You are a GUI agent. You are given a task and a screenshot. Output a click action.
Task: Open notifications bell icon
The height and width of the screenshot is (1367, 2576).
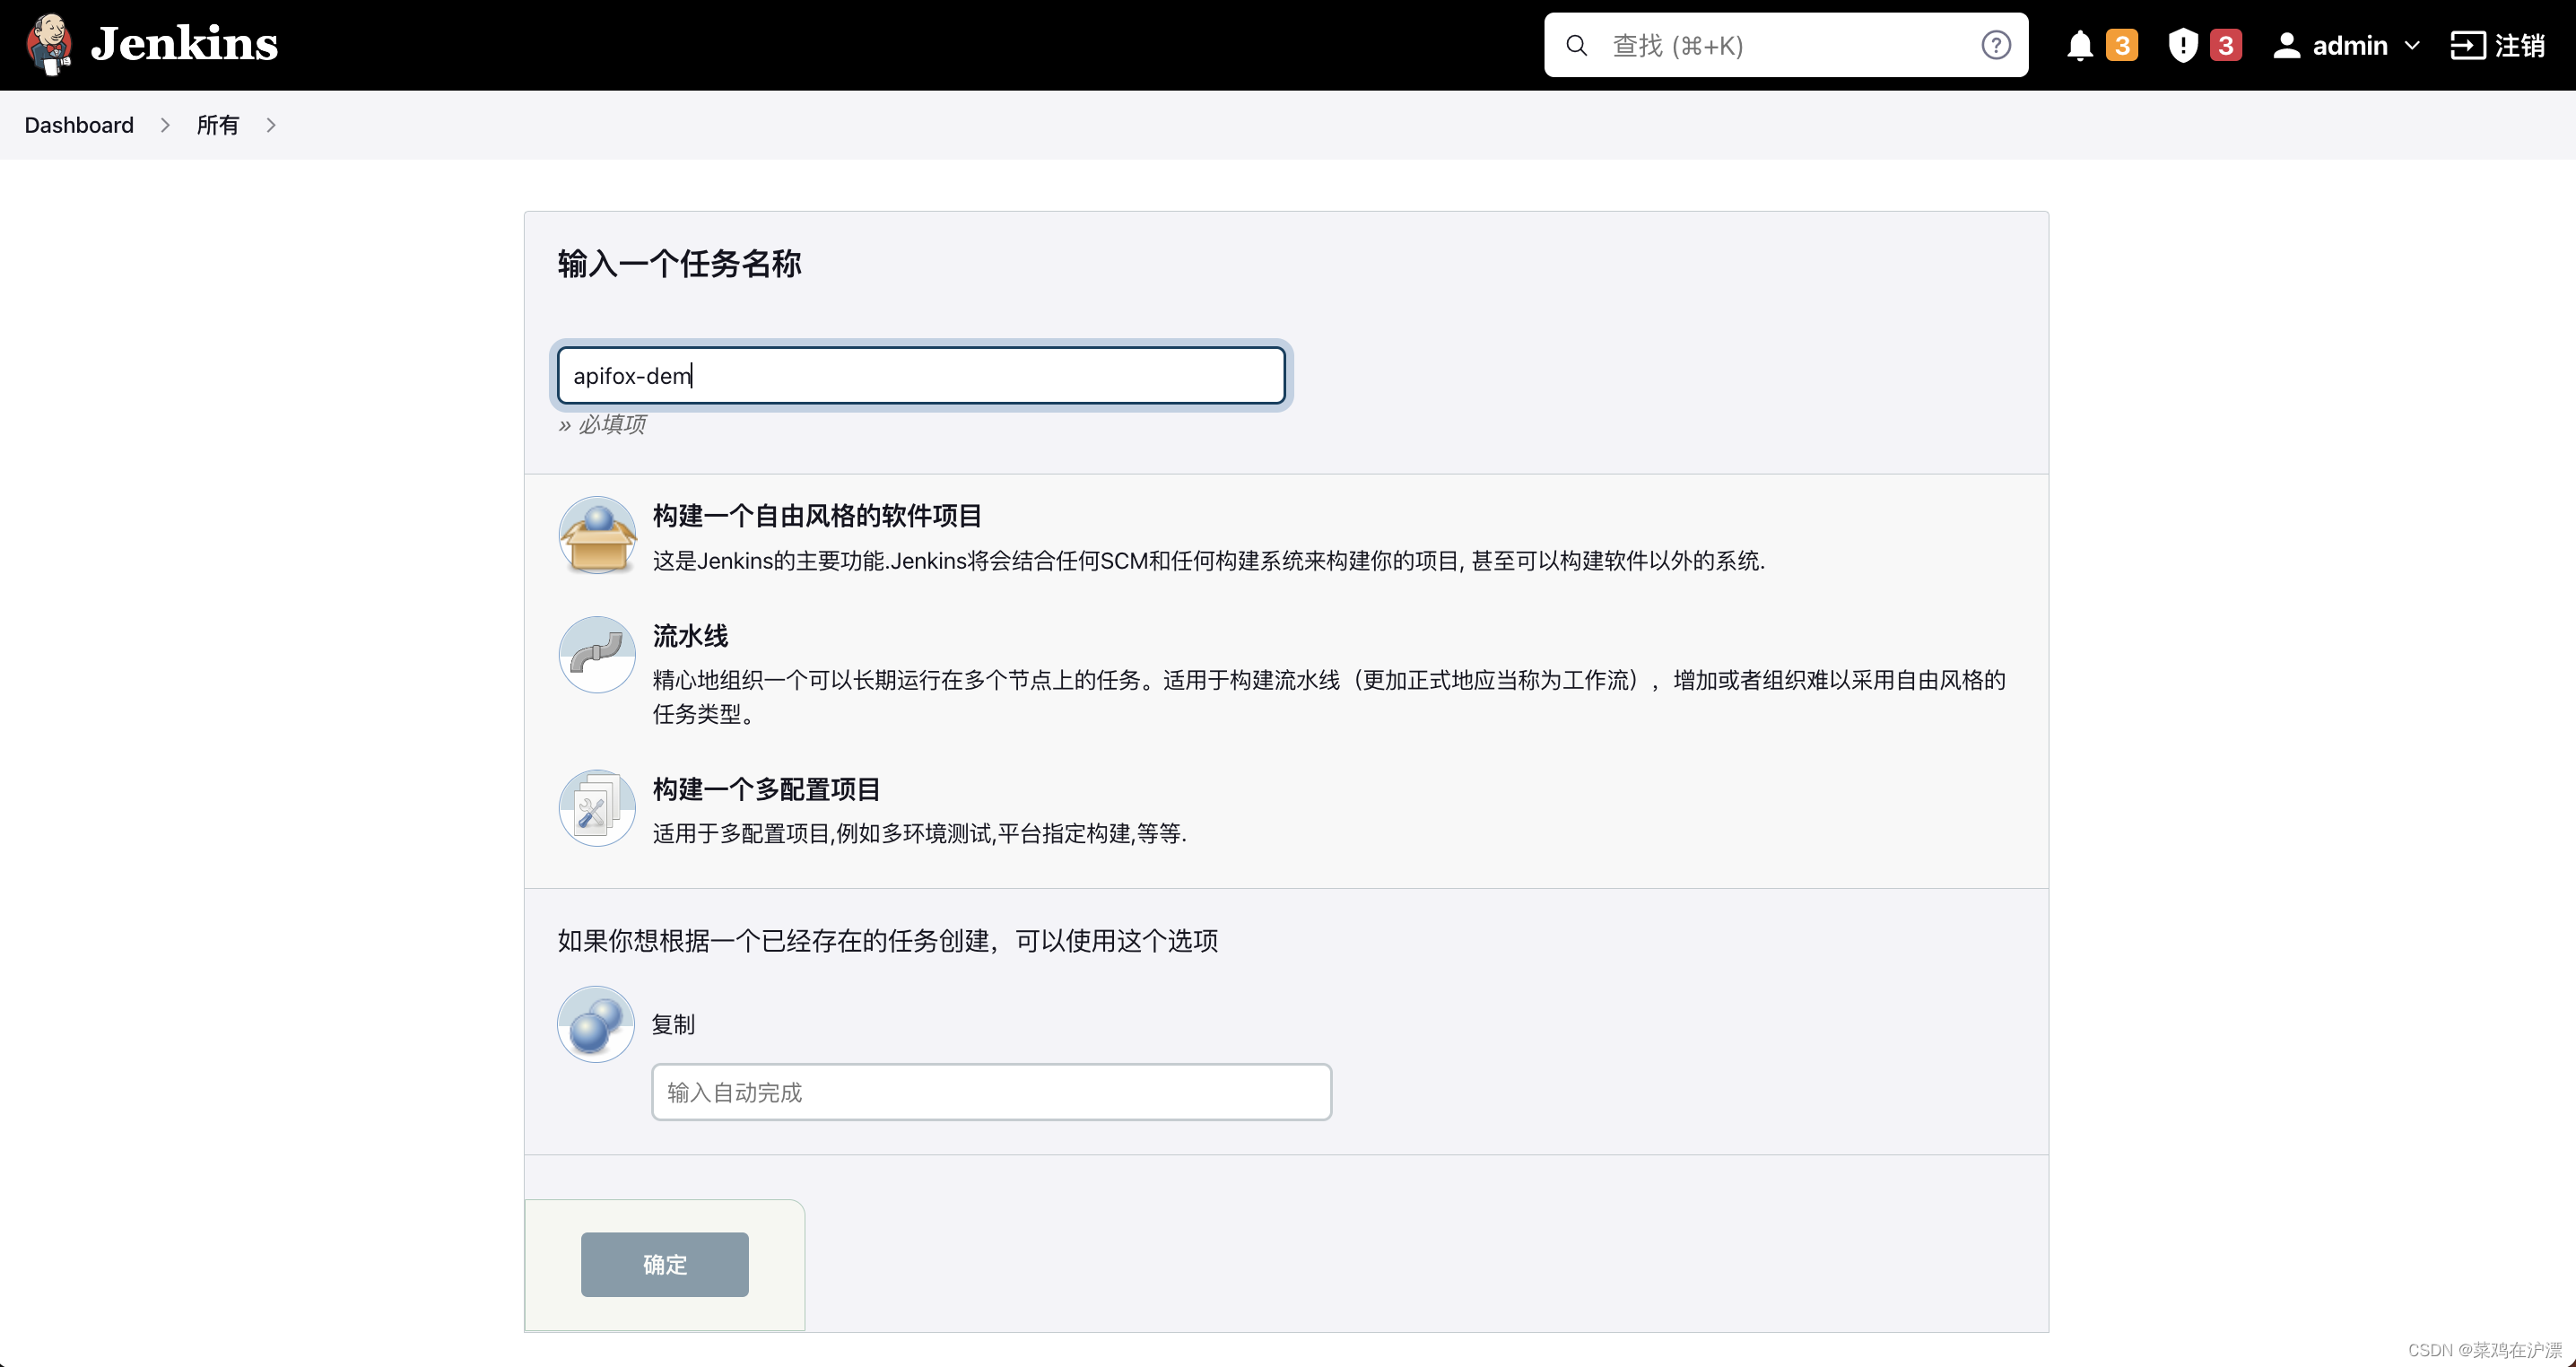(2080, 45)
